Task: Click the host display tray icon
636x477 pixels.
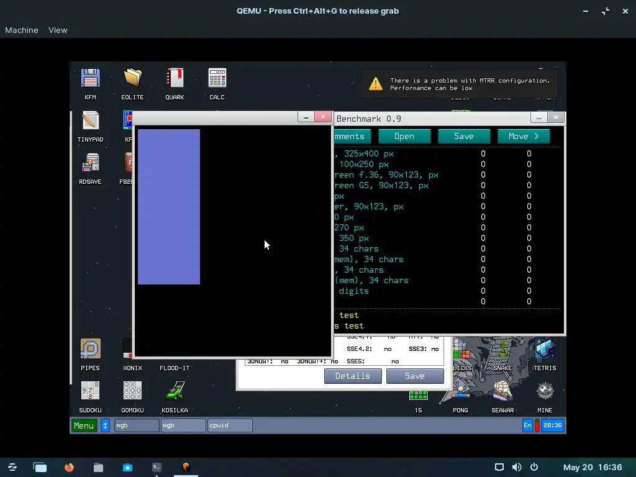Action: (x=499, y=467)
